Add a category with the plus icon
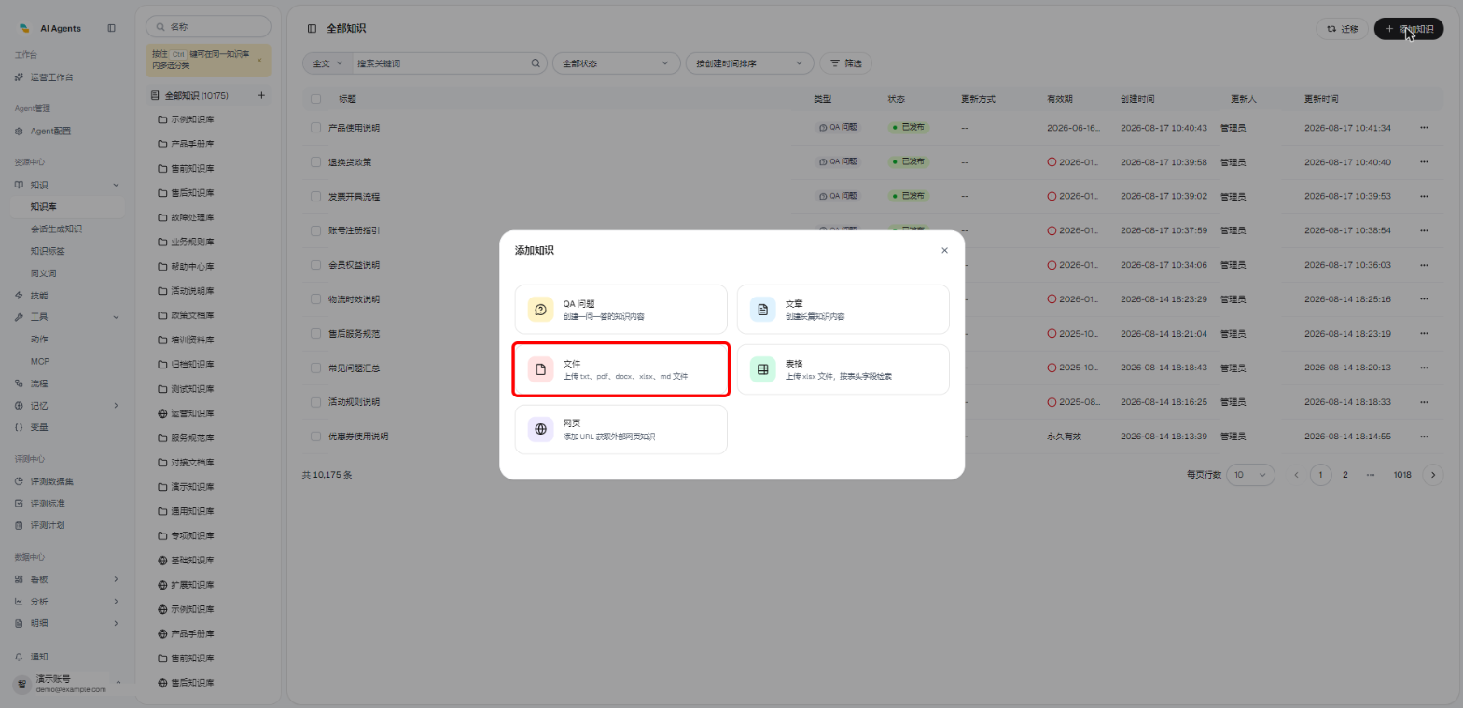Image resolution: width=1463 pixels, height=708 pixels. pyautogui.click(x=261, y=95)
